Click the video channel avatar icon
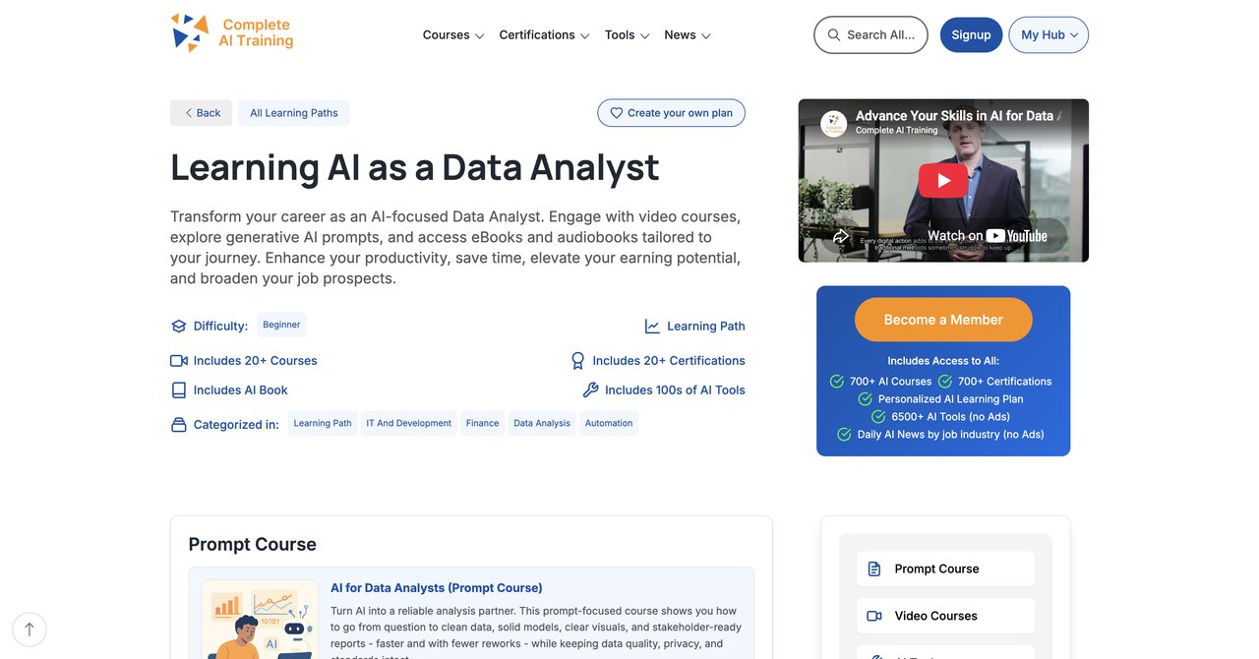This screenshot has height=659, width=1259. (x=834, y=123)
